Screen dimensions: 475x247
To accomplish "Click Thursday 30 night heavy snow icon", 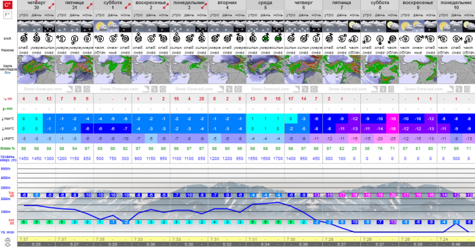I will point(49,26).
